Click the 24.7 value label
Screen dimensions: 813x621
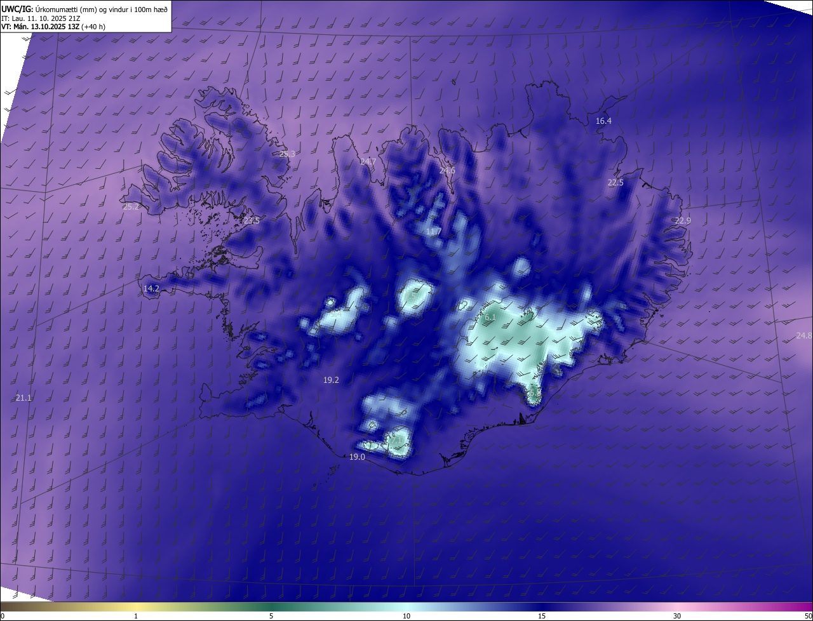click(368, 162)
